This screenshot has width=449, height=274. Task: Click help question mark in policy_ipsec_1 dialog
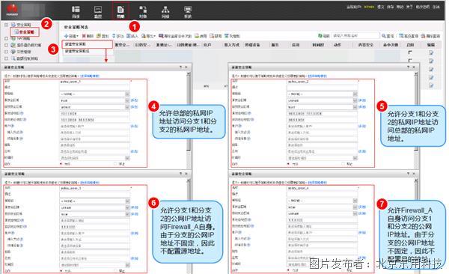180,67
